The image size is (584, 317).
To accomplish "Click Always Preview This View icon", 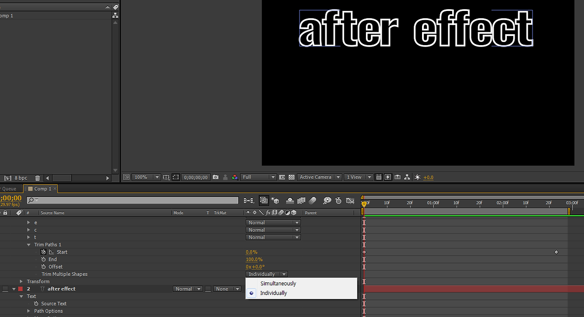I will click(126, 177).
